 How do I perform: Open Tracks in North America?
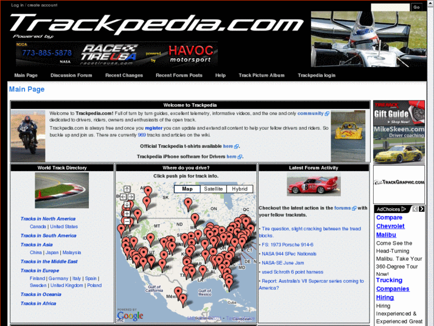click(x=48, y=218)
